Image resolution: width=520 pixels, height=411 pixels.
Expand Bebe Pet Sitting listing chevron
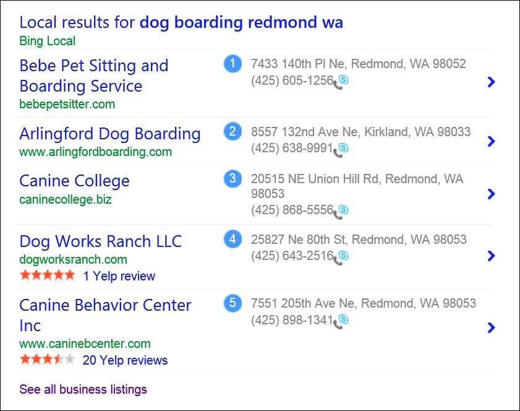pos(491,82)
